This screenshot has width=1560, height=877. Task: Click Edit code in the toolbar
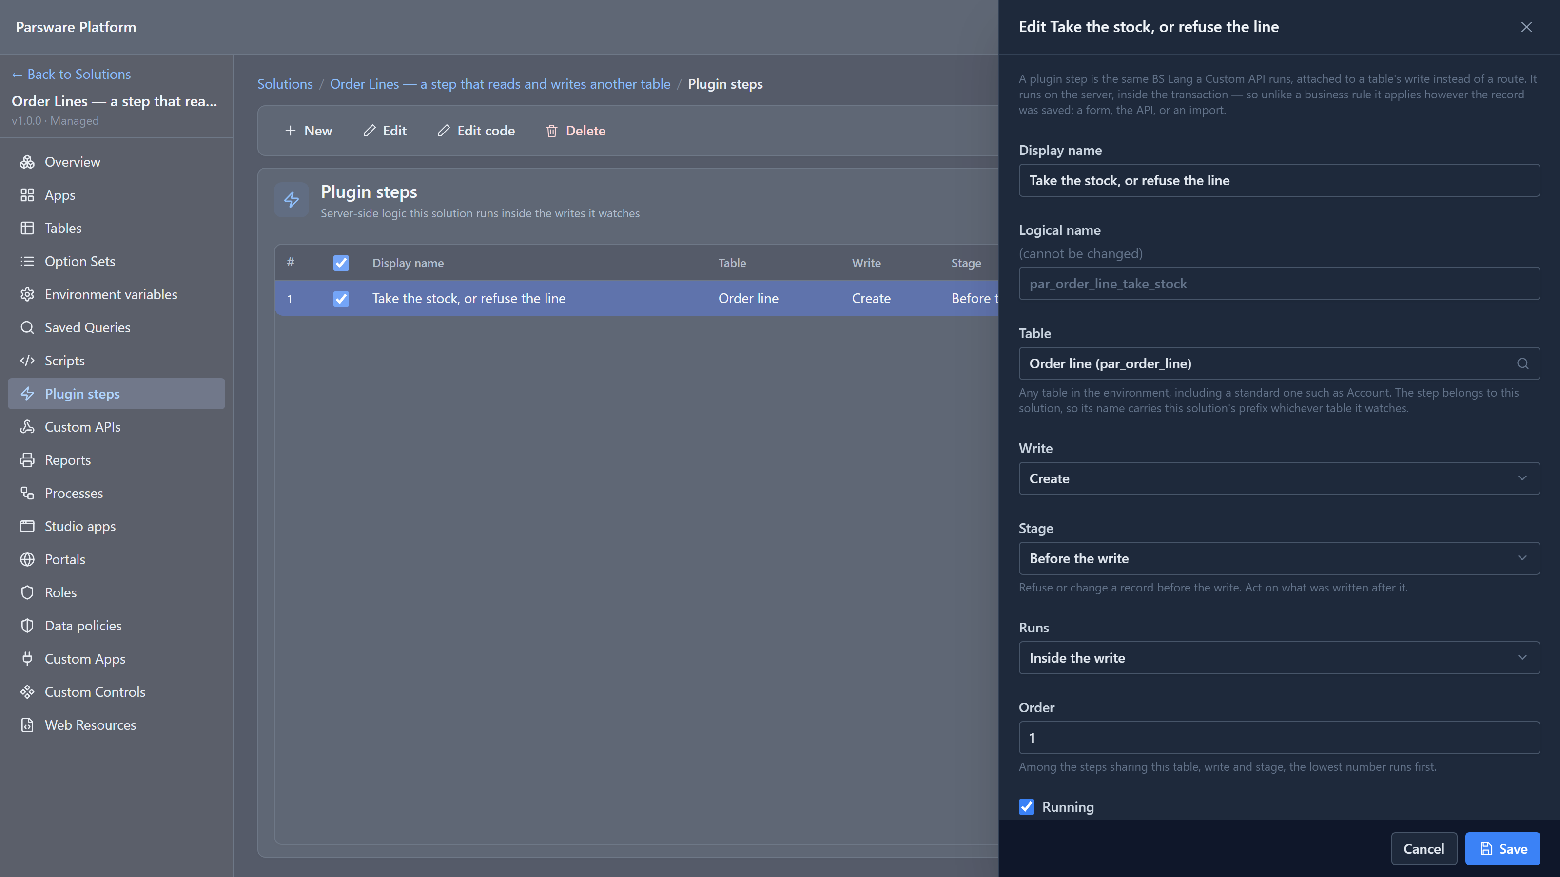(476, 131)
